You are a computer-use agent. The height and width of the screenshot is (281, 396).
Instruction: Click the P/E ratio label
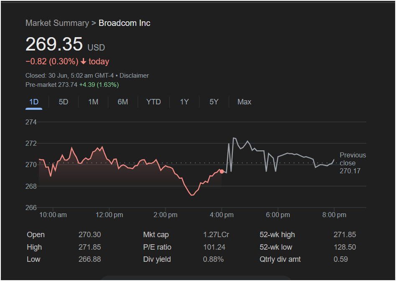coord(157,247)
